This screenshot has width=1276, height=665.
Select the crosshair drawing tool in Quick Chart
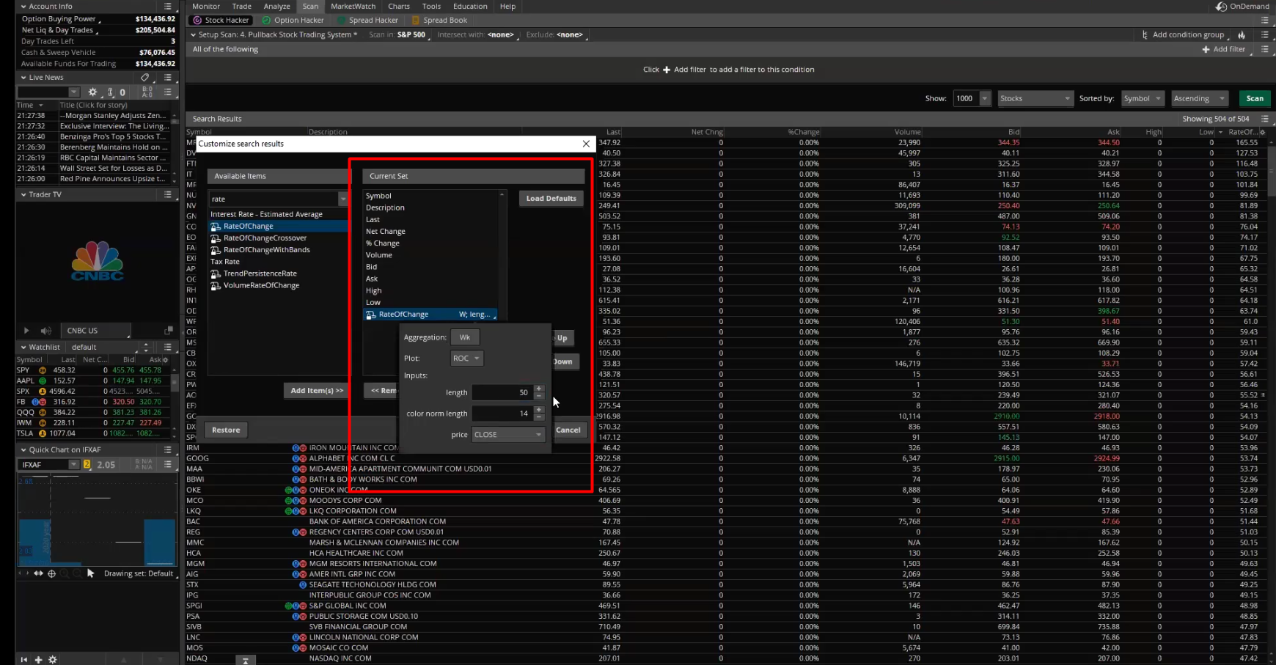tap(51, 573)
